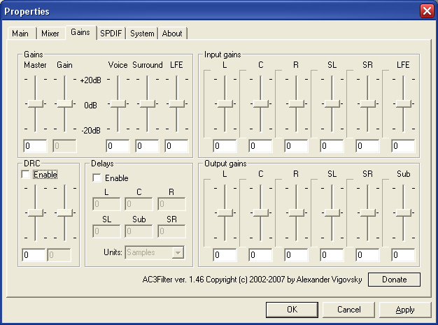Enable the Delays checkbox
Image resolution: width=438 pixels, height=325 pixels.
[97, 178]
